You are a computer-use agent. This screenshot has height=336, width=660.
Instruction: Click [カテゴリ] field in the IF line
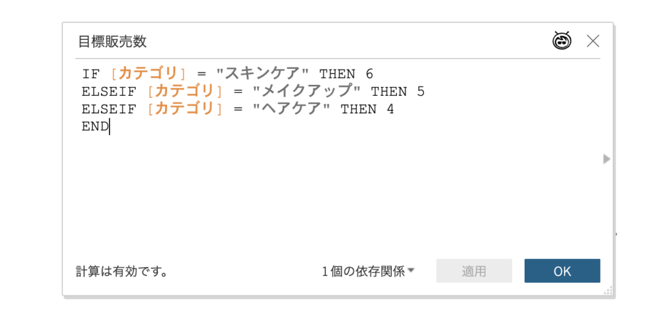[x=148, y=73]
